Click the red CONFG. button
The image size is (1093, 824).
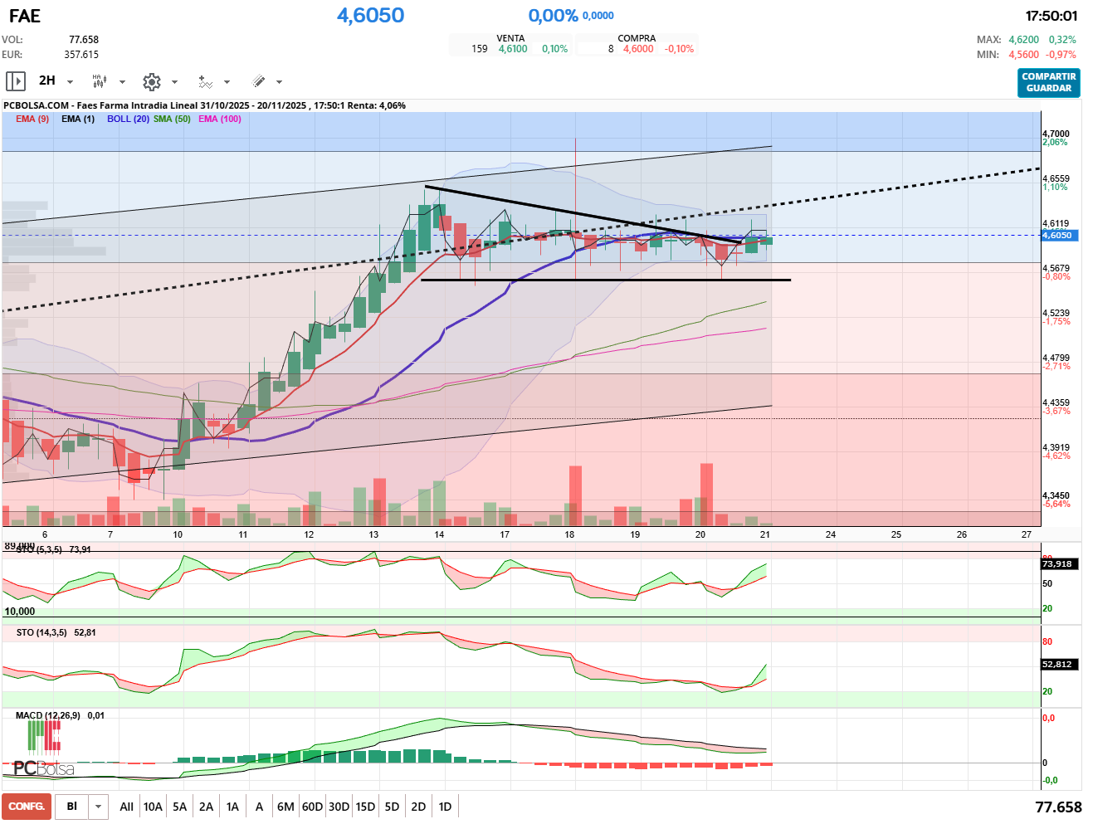point(27,807)
